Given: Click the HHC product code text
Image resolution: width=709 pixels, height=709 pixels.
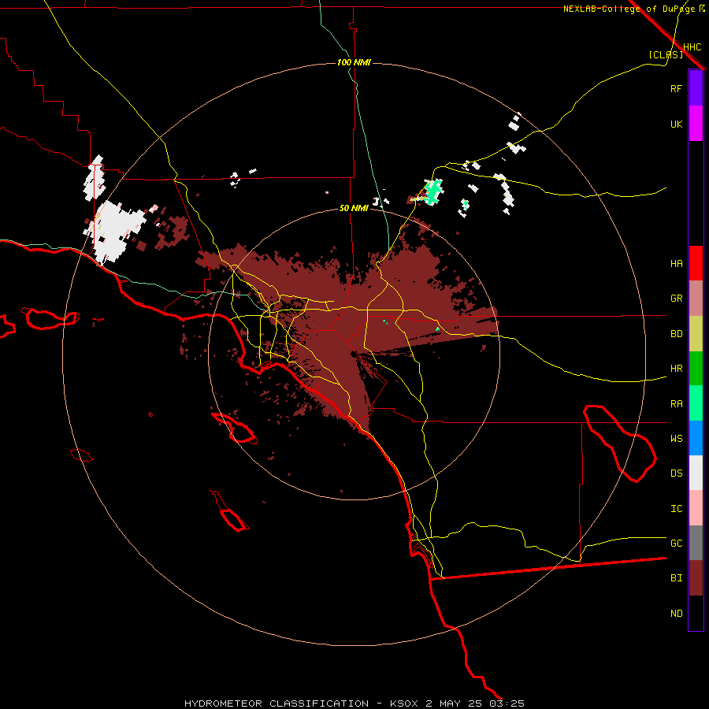Looking at the screenshot, I should [692, 47].
